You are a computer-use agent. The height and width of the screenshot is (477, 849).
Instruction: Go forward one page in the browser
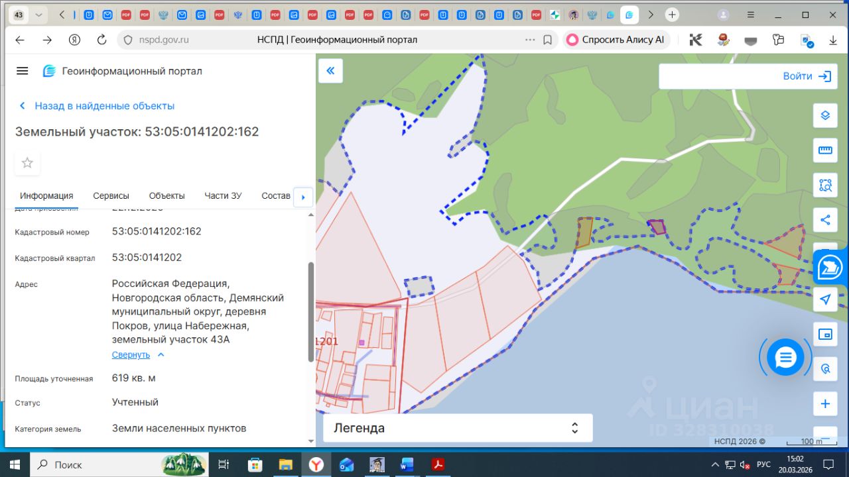pos(47,40)
